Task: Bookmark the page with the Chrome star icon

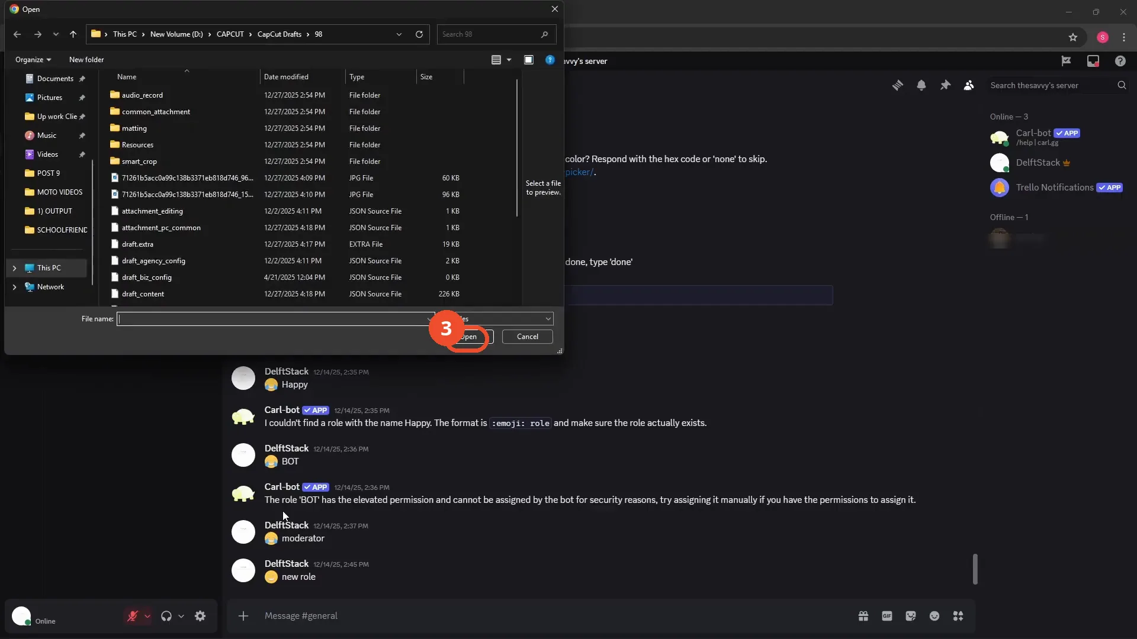Action: click(x=1073, y=37)
